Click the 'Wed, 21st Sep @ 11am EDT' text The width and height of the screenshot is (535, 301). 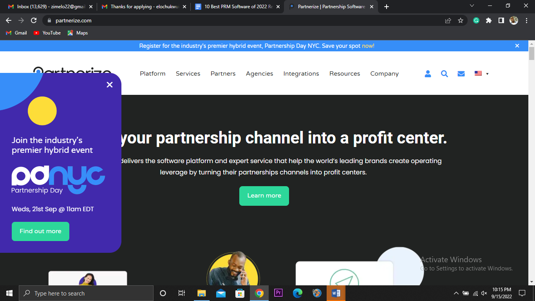click(53, 209)
